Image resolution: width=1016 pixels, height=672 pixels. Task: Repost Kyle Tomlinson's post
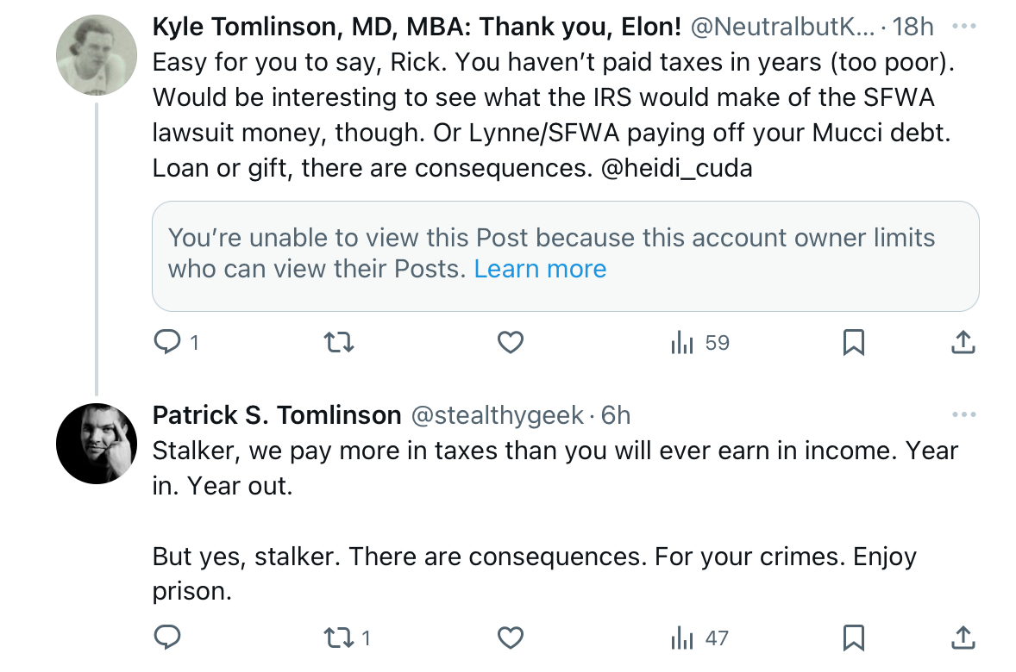(339, 342)
